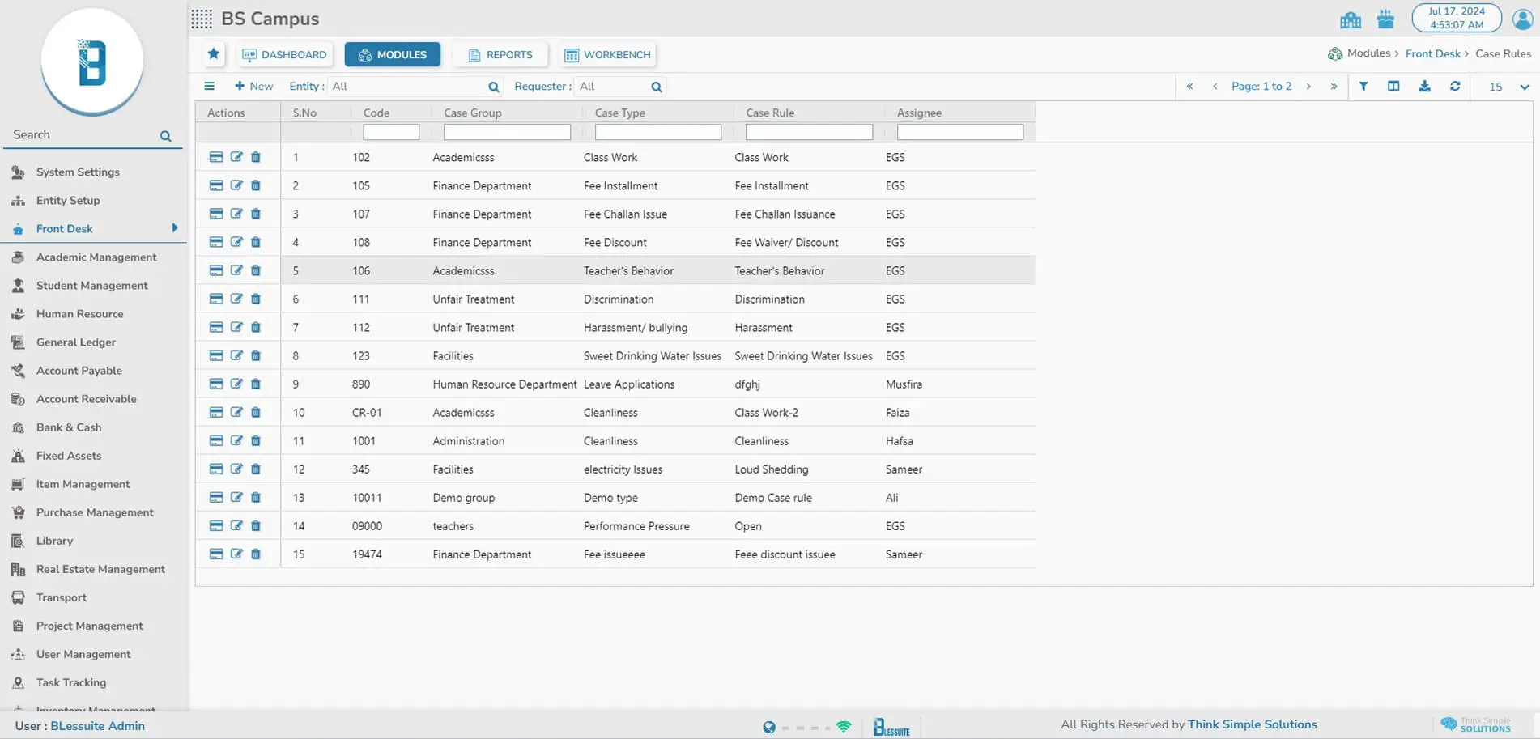Open the Workbench tab
The height and width of the screenshot is (739, 1540).
607,55
